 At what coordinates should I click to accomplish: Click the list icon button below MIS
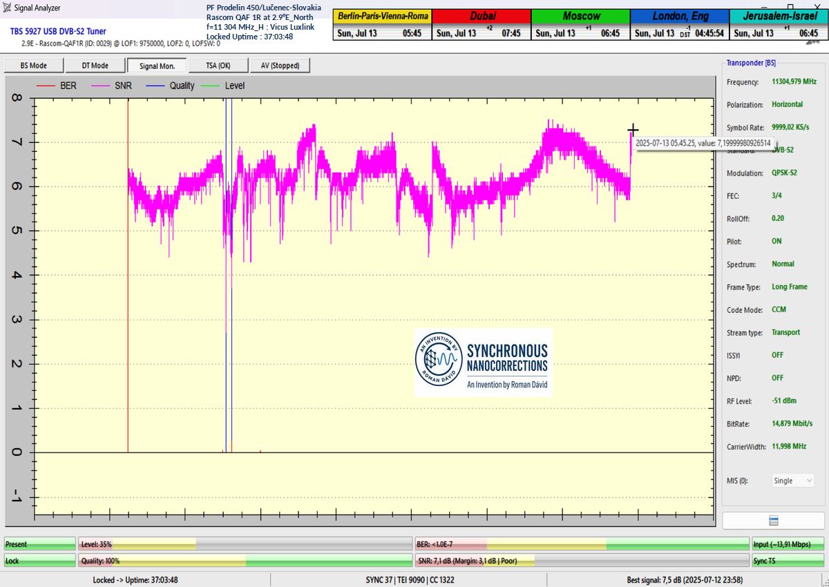click(x=774, y=520)
